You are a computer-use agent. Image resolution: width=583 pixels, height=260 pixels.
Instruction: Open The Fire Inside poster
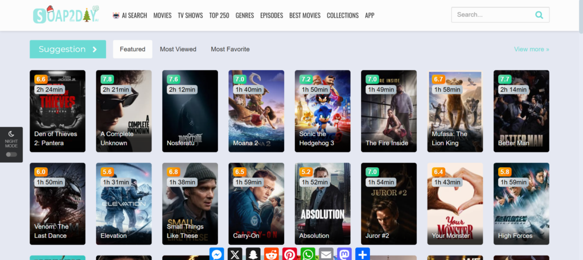[389, 111]
